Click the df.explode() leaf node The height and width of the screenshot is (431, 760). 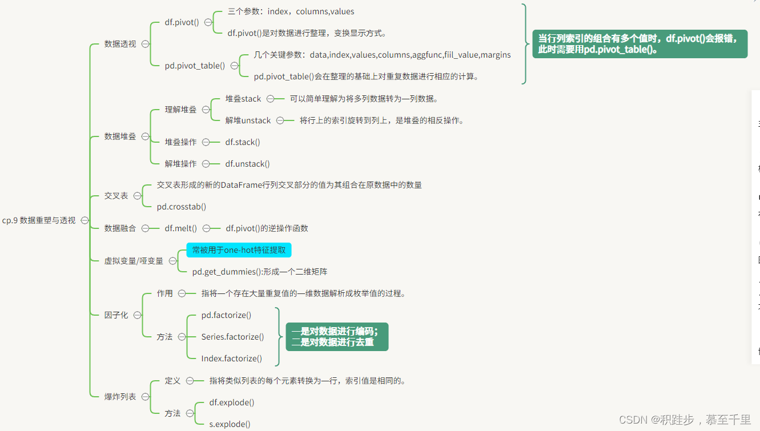coord(232,402)
